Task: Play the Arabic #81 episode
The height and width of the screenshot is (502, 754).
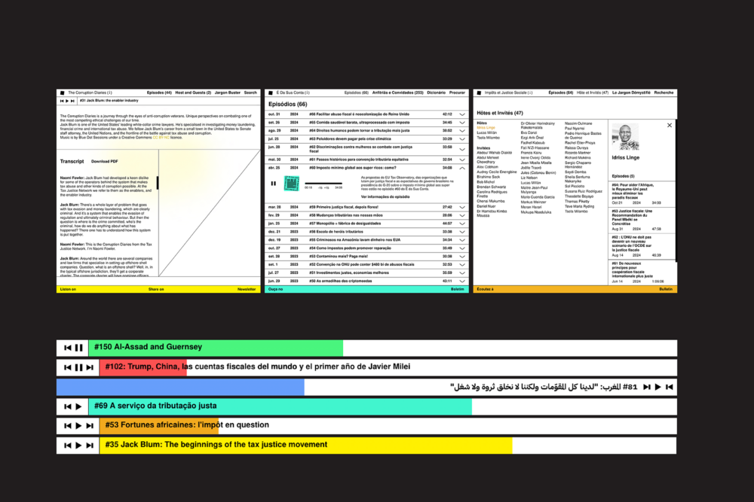Action: tap(657, 387)
